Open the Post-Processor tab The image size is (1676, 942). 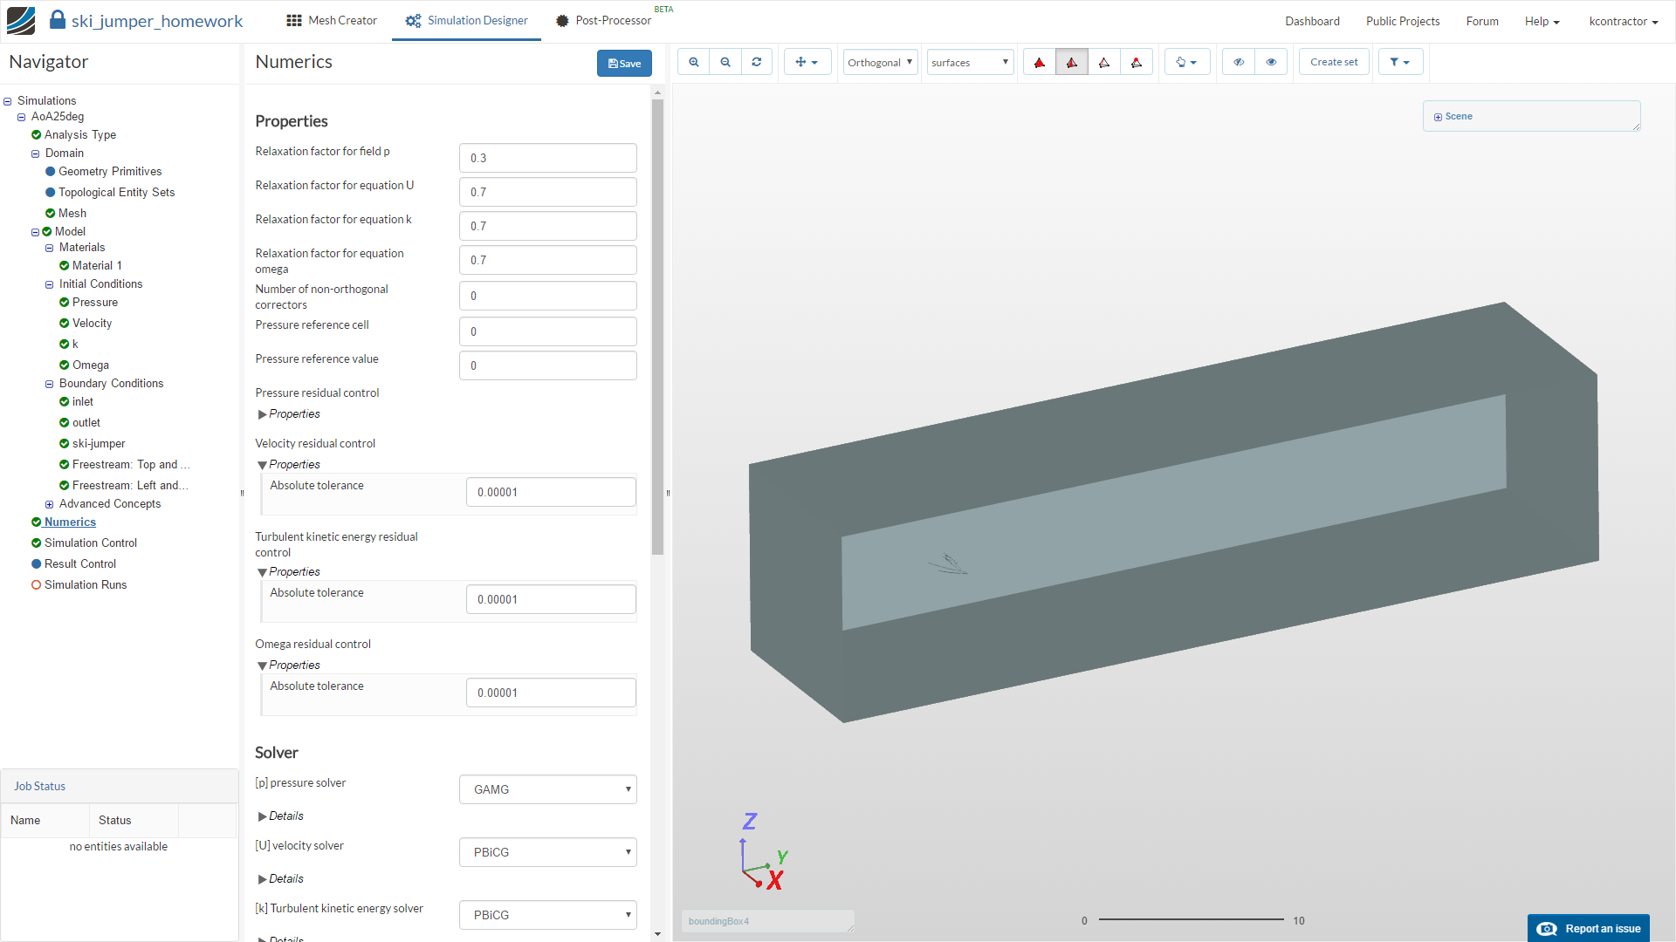604,20
